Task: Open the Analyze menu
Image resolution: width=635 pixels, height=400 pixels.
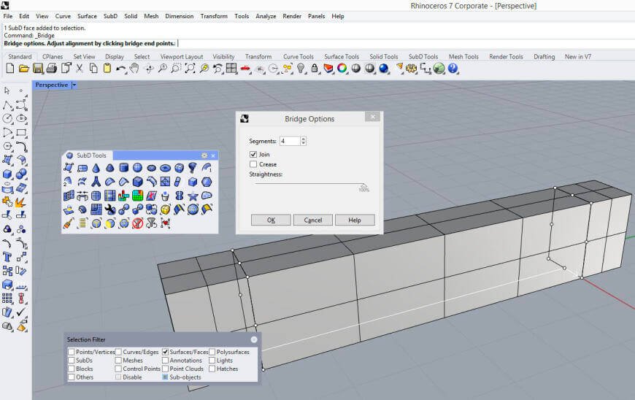Action: [266, 16]
